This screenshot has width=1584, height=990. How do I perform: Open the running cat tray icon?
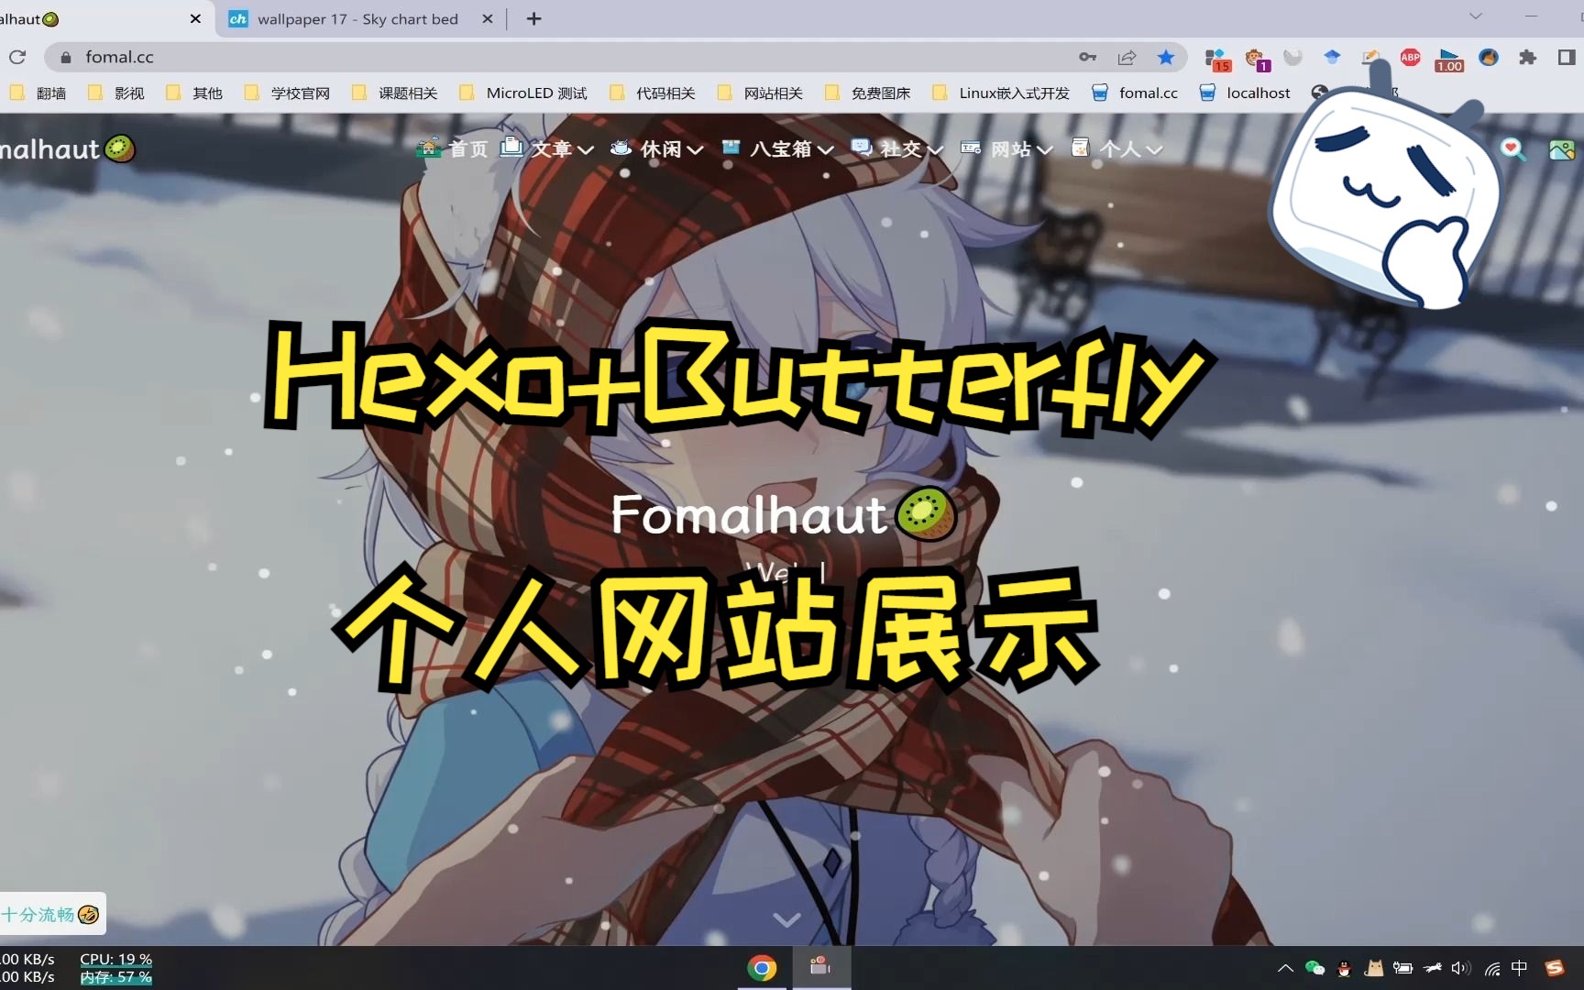[1432, 968]
